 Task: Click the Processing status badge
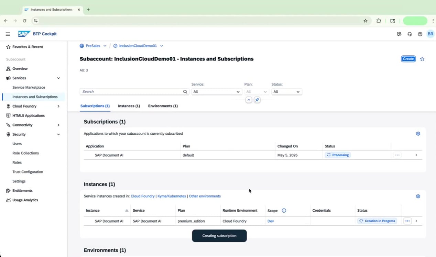pos(338,155)
